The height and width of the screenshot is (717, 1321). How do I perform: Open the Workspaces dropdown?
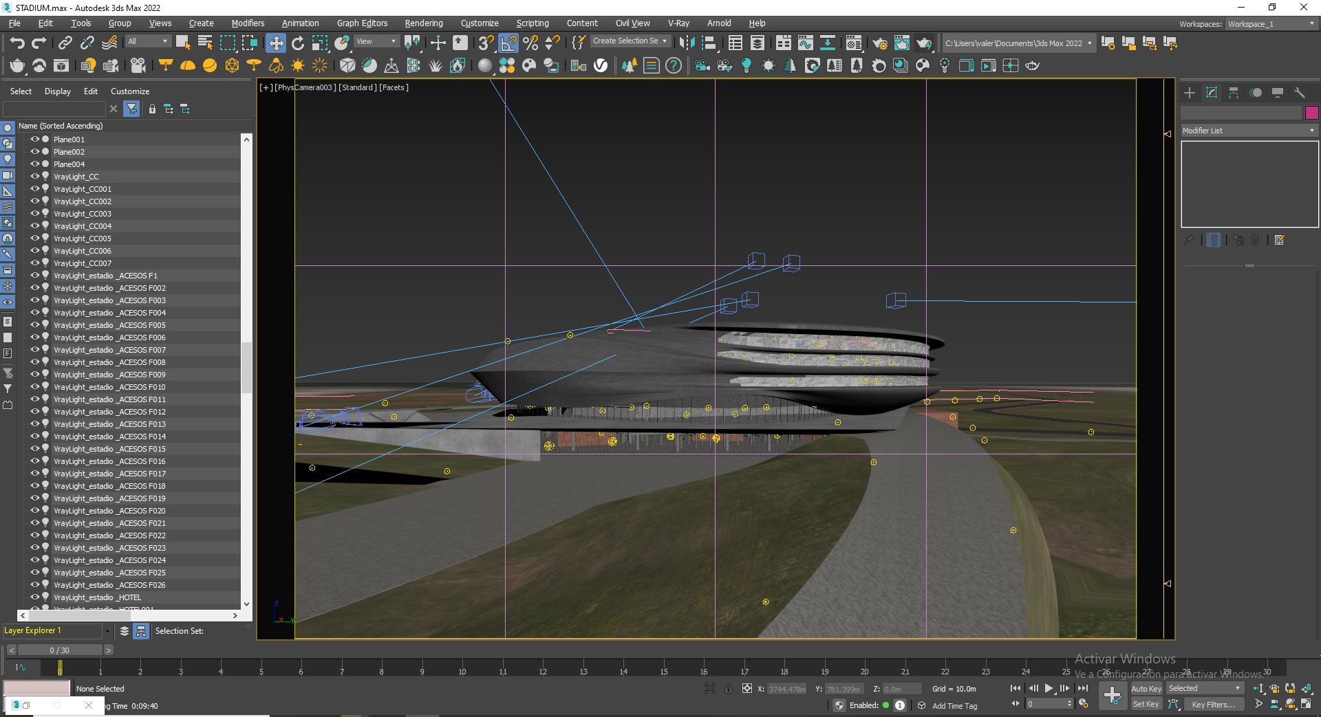(x=1271, y=24)
